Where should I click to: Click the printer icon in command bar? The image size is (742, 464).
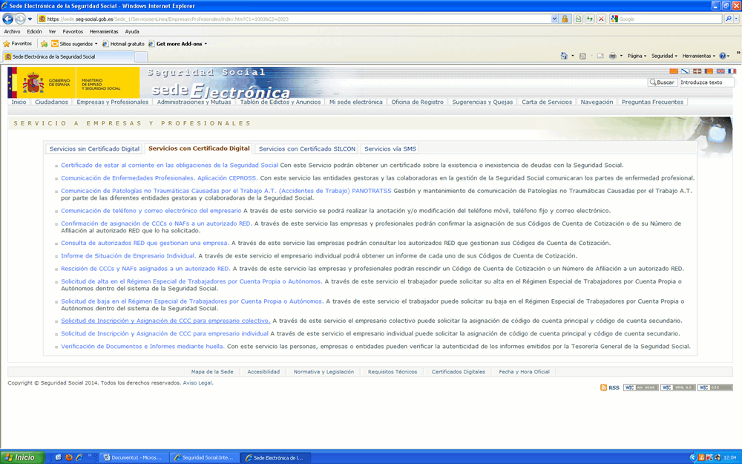613,56
